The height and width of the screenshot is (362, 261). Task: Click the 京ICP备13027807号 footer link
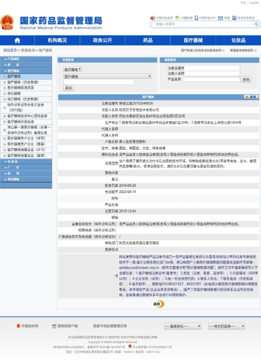113,347
